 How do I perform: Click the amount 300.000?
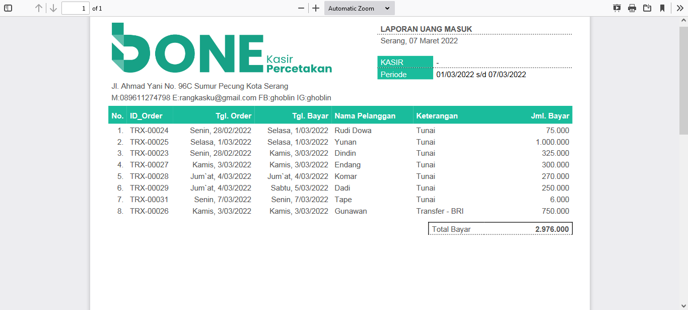point(556,165)
